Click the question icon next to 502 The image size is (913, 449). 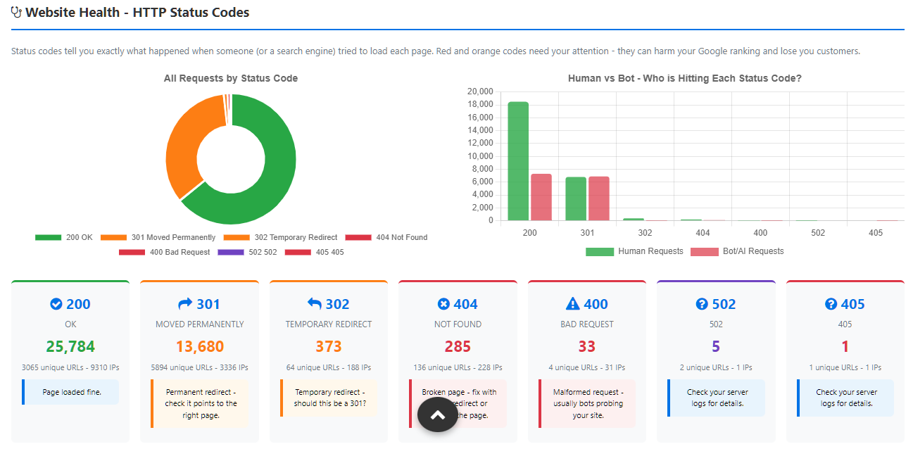[701, 304]
